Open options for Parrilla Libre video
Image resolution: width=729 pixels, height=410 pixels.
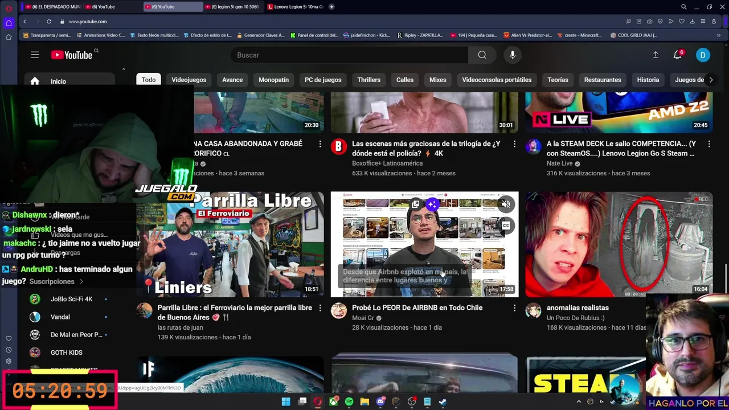tap(320, 308)
